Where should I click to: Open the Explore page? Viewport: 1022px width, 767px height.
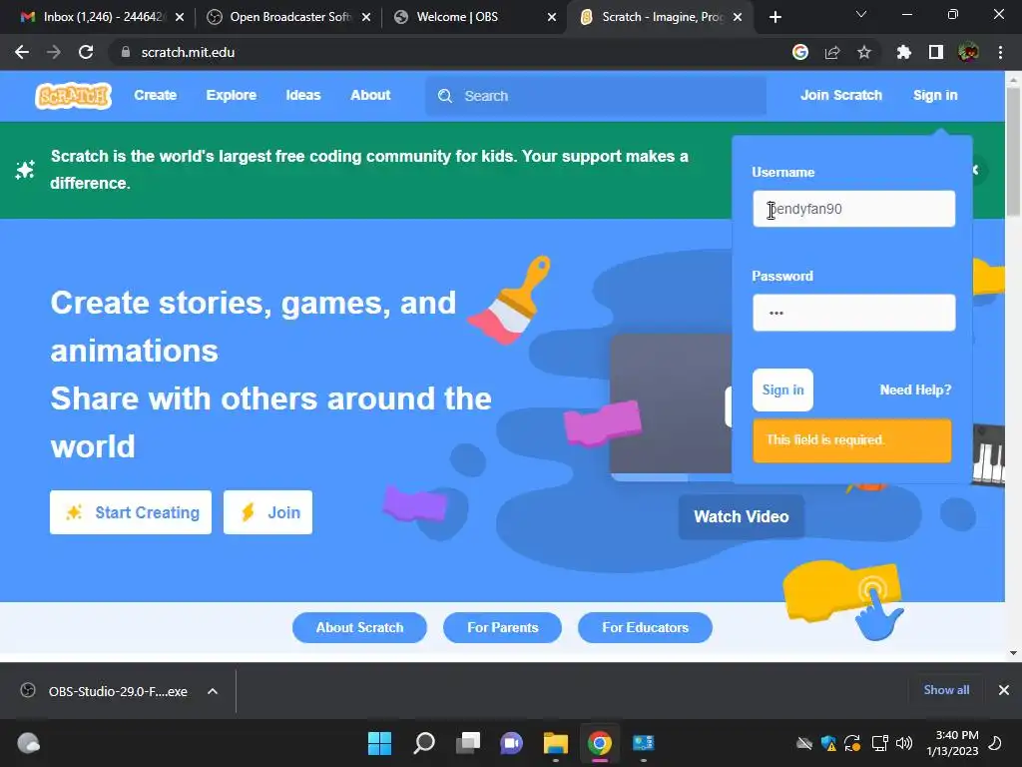(232, 95)
